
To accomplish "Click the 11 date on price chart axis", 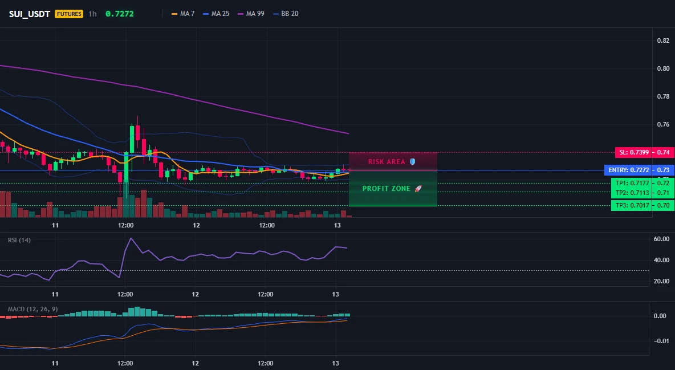I will 55,225.
